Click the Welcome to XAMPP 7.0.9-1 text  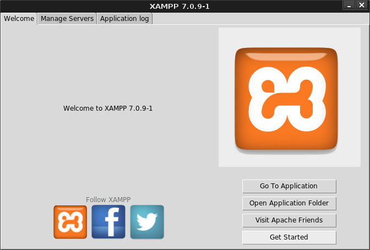pos(108,108)
